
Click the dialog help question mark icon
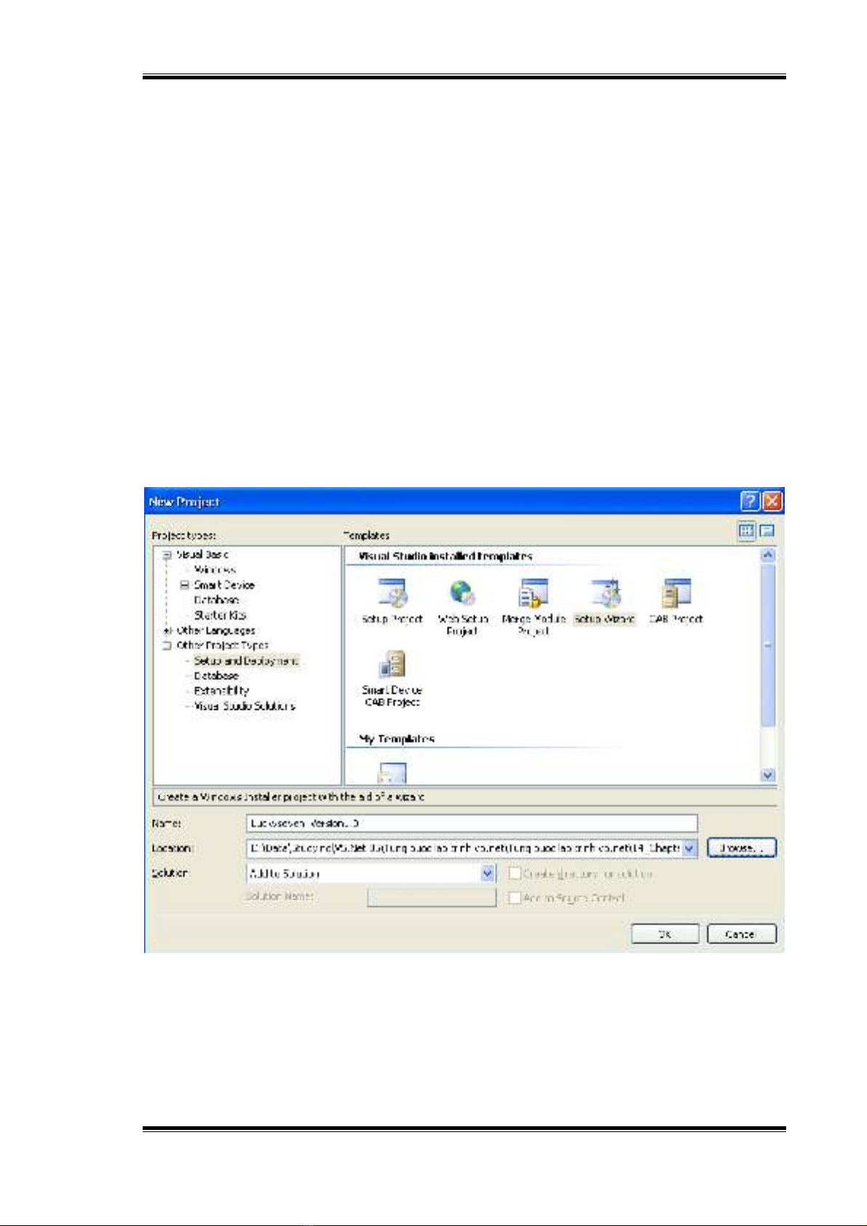click(x=751, y=502)
